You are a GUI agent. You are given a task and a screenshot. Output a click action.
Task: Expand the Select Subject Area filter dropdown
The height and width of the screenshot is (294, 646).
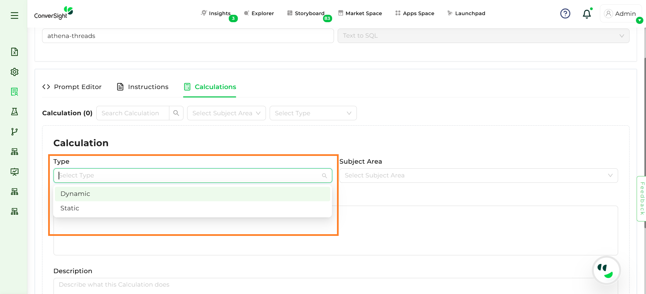(226, 113)
